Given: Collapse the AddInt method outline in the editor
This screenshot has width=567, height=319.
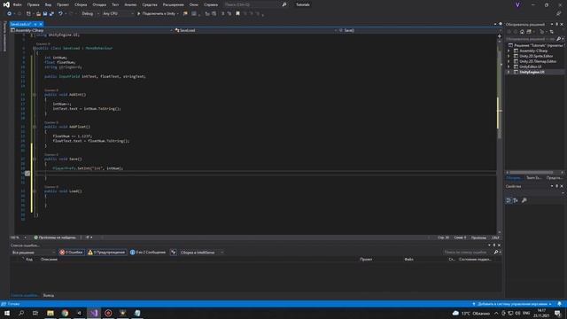Looking at the screenshot, I should click(x=35, y=95).
